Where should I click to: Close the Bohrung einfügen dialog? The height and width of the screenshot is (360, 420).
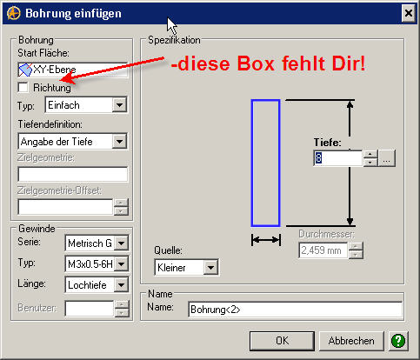(409, 13)
